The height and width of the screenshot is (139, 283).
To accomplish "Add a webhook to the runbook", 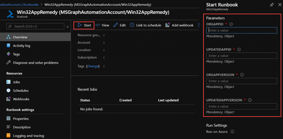I will [179, 25].
